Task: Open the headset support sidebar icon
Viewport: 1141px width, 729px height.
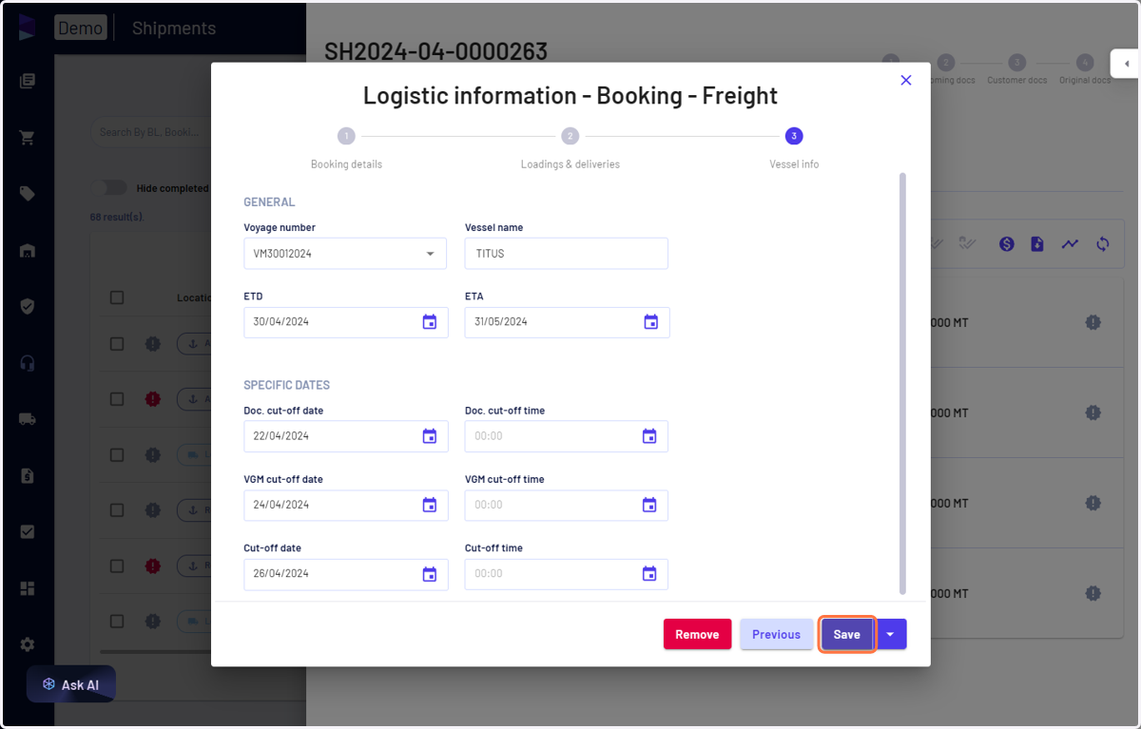Action: coord(28,363)
